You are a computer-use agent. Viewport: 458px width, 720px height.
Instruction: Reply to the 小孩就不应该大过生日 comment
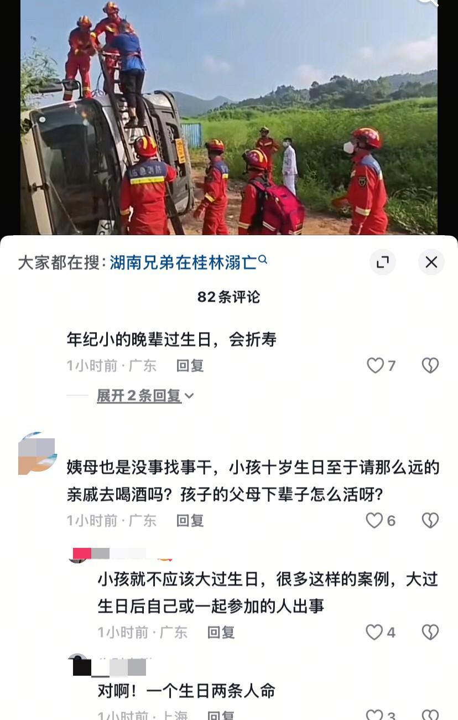pyautogui.click(x=221, y=632)
